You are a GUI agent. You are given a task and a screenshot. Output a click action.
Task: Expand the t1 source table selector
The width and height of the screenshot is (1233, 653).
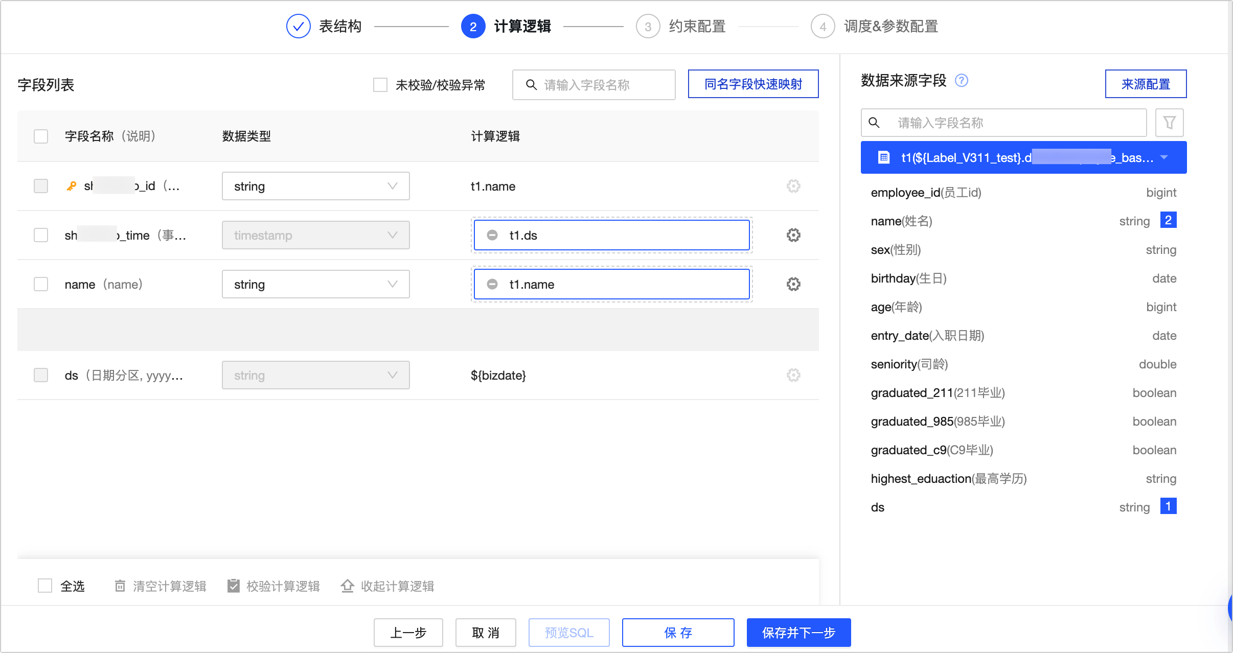click(1164, 157)
